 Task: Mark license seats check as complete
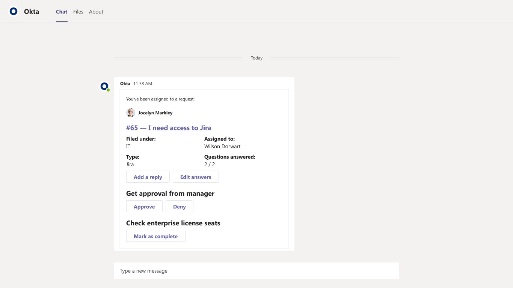(156, 236)
